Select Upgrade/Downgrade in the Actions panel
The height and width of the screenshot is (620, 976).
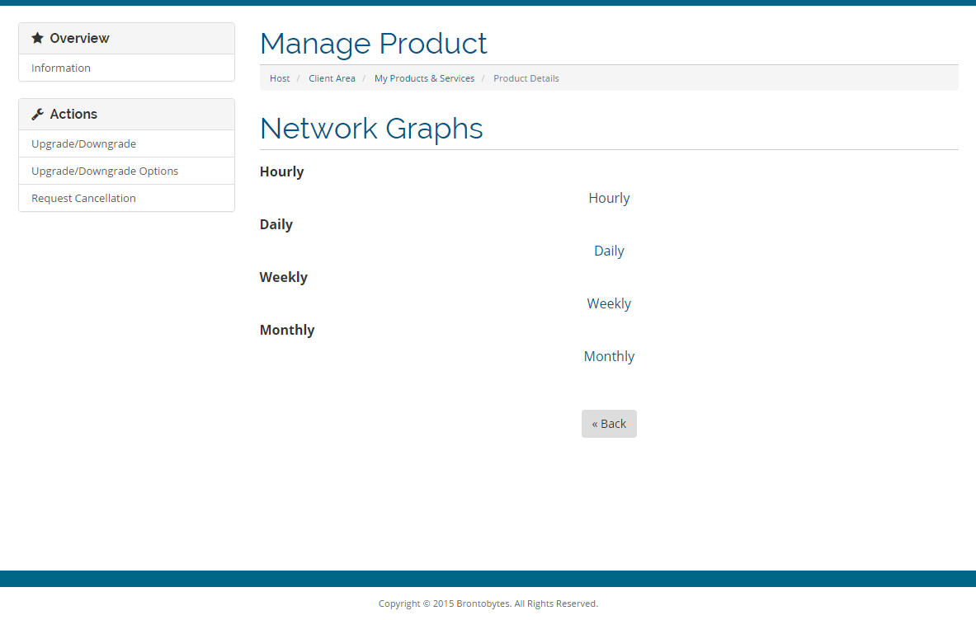click(x=83, y=144)
